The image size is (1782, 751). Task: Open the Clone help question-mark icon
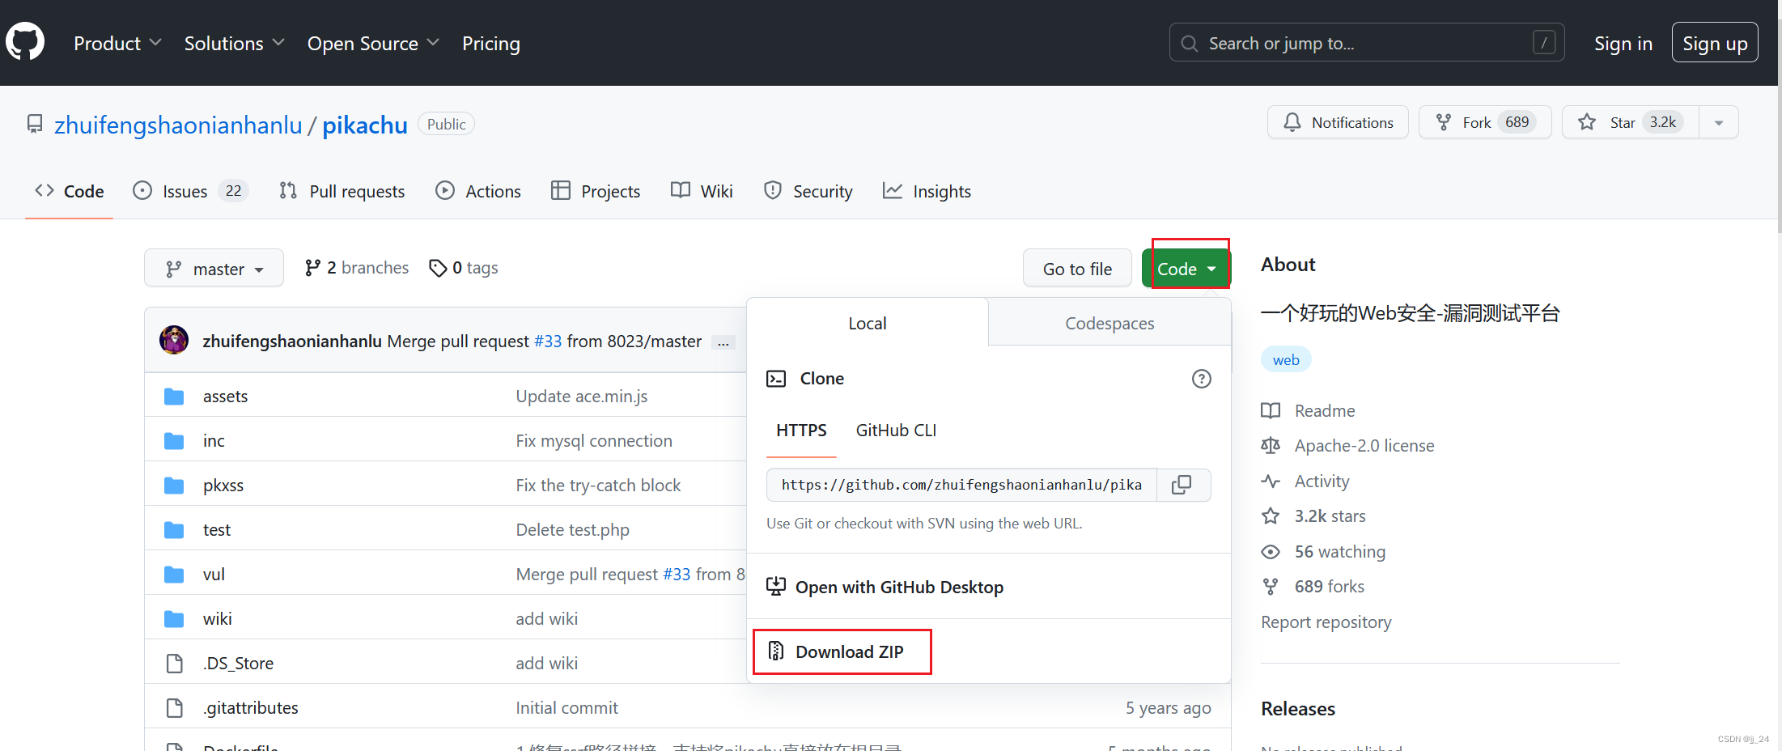1202,379
